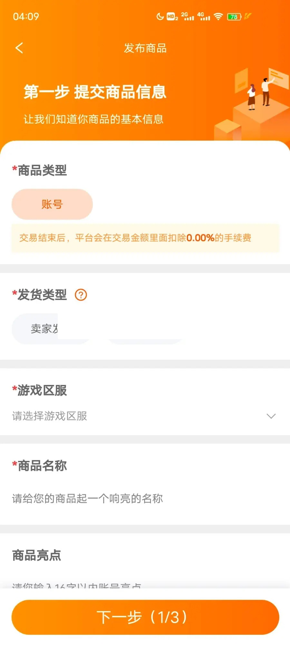Select the 账号 product type chip
This screenshot has width=290, height=646.
point(52,204)
